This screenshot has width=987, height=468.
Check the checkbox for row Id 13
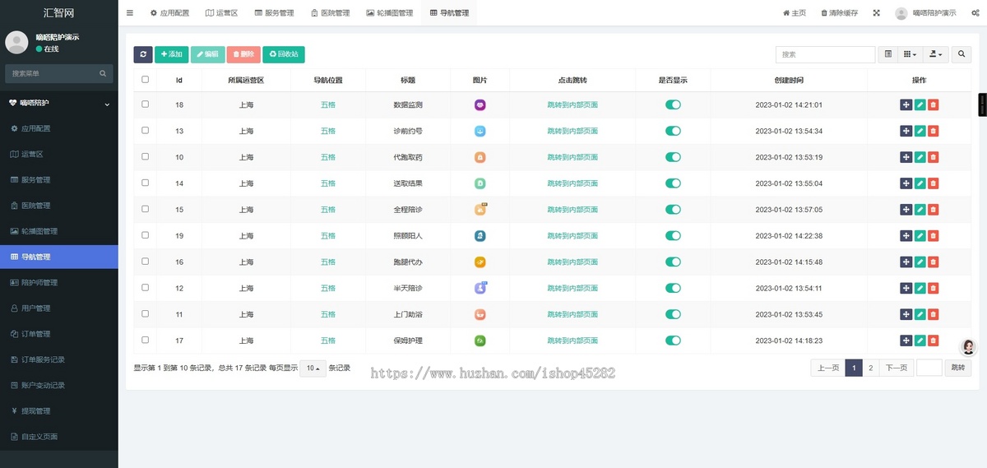coord(146,131)
